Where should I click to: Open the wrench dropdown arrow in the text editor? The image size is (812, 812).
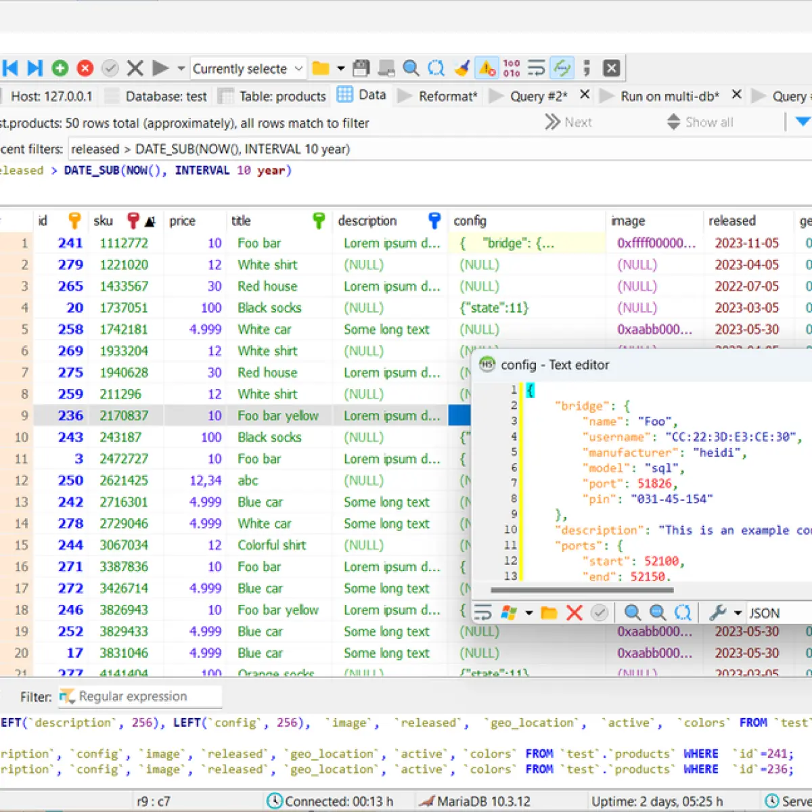[x=738, y=613]
